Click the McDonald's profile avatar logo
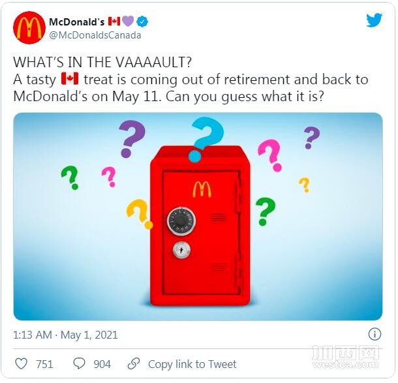The width and height of the screenshot is (398, 383). tap(29, 27)
